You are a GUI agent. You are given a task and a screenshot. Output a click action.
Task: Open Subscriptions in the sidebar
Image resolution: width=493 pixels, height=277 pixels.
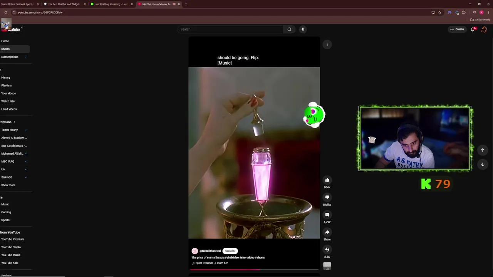point(10,57)
